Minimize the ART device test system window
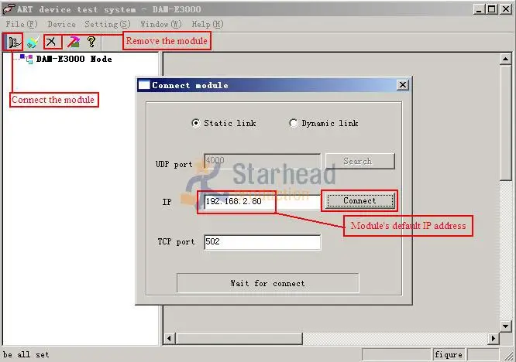 pyautogui.click(x=479, y=9)
